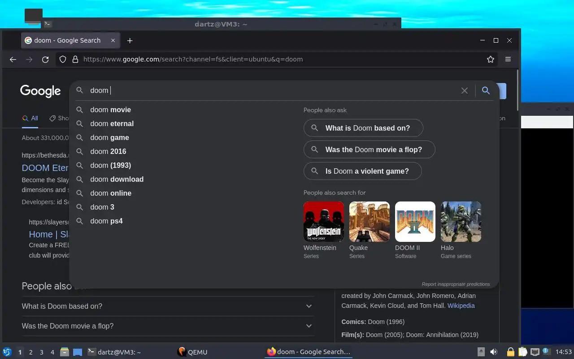Open a new tab with the plus button
The width and height of the screenshot is (574, 359).
tap(130, 40)
